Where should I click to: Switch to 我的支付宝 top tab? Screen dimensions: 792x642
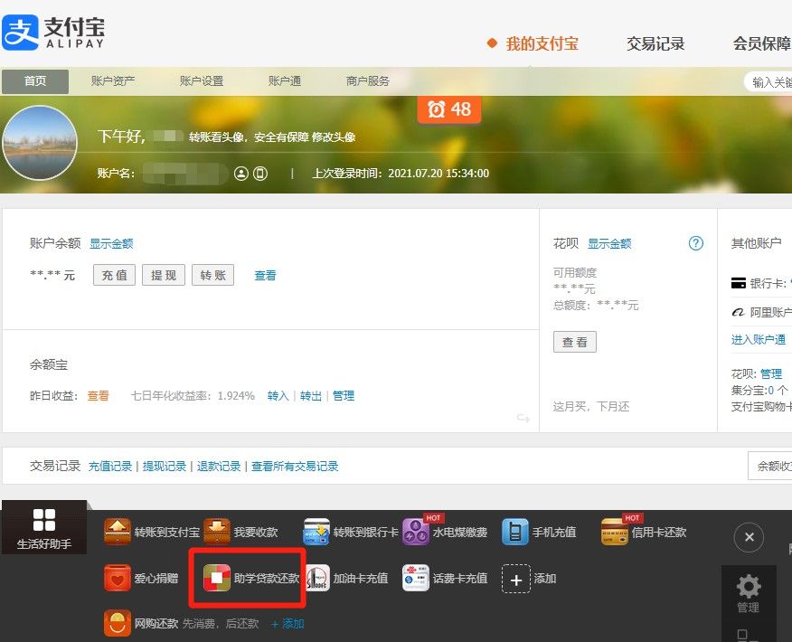coord(542,43)
